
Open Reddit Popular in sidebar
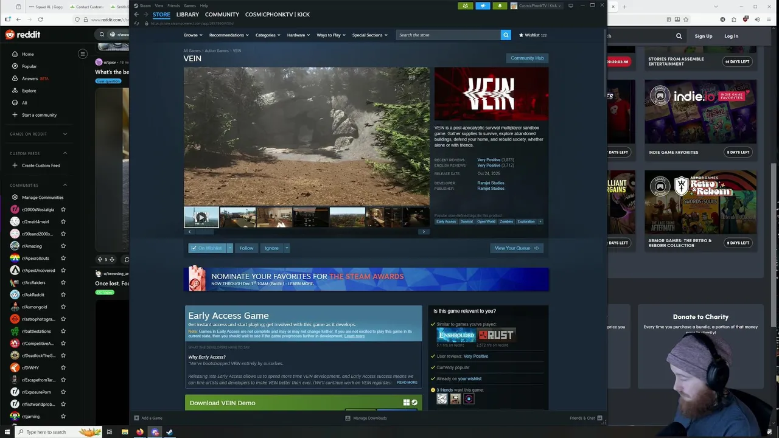tap(29, 66)
